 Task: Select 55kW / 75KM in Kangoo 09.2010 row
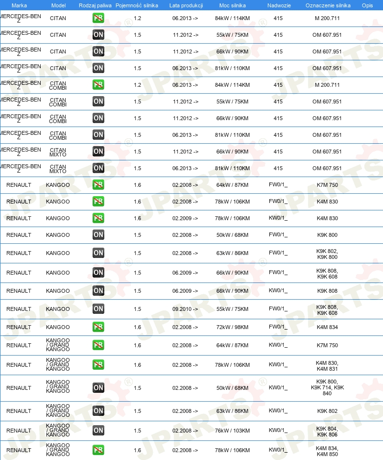(x=232, y=309)
